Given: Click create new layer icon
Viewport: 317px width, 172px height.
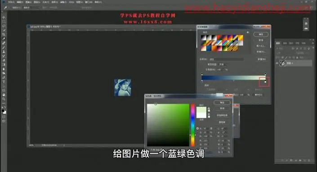Looking at the screenshot, I should [x=304, y=160].
